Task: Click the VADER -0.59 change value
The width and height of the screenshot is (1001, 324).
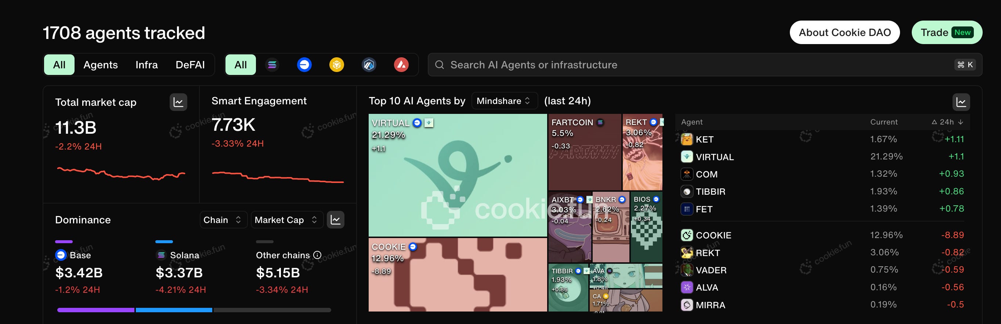Action: pos(953,270)
